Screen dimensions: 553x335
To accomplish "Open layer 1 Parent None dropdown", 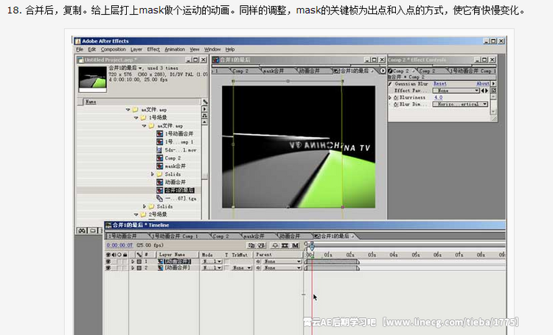I will point(282,261).
